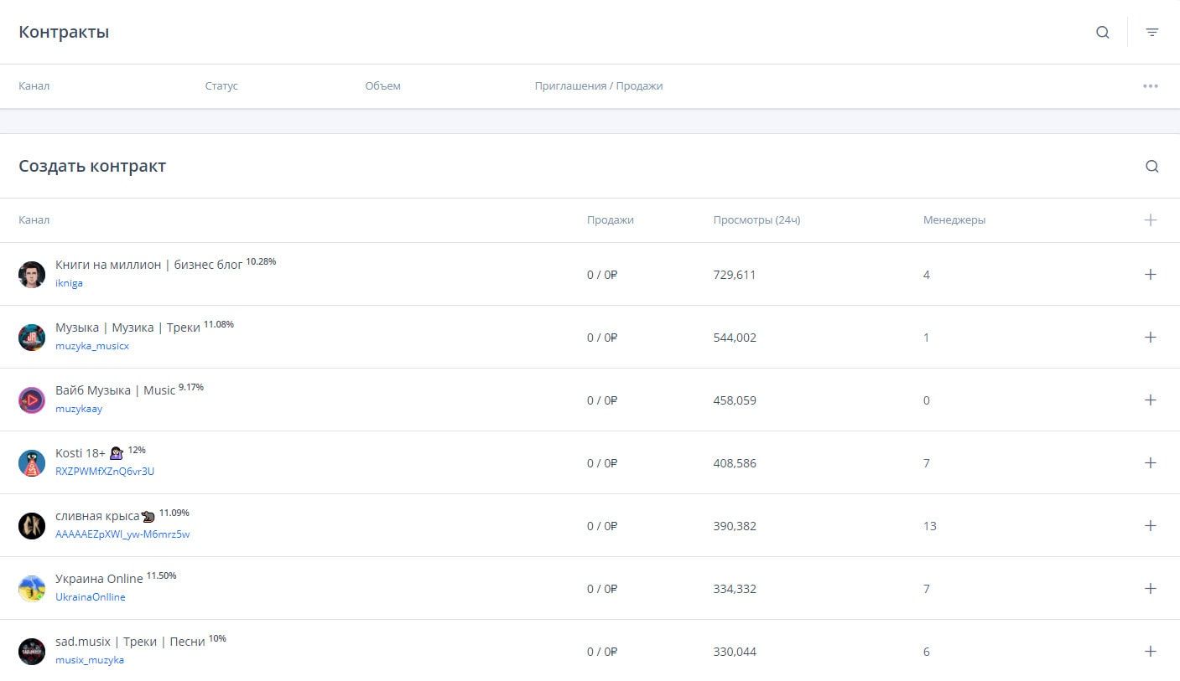1180x681 pixels.
Task: Sort by Просмотры (24ч) column header
Action: pyautogui.click(x=756, y=220)
